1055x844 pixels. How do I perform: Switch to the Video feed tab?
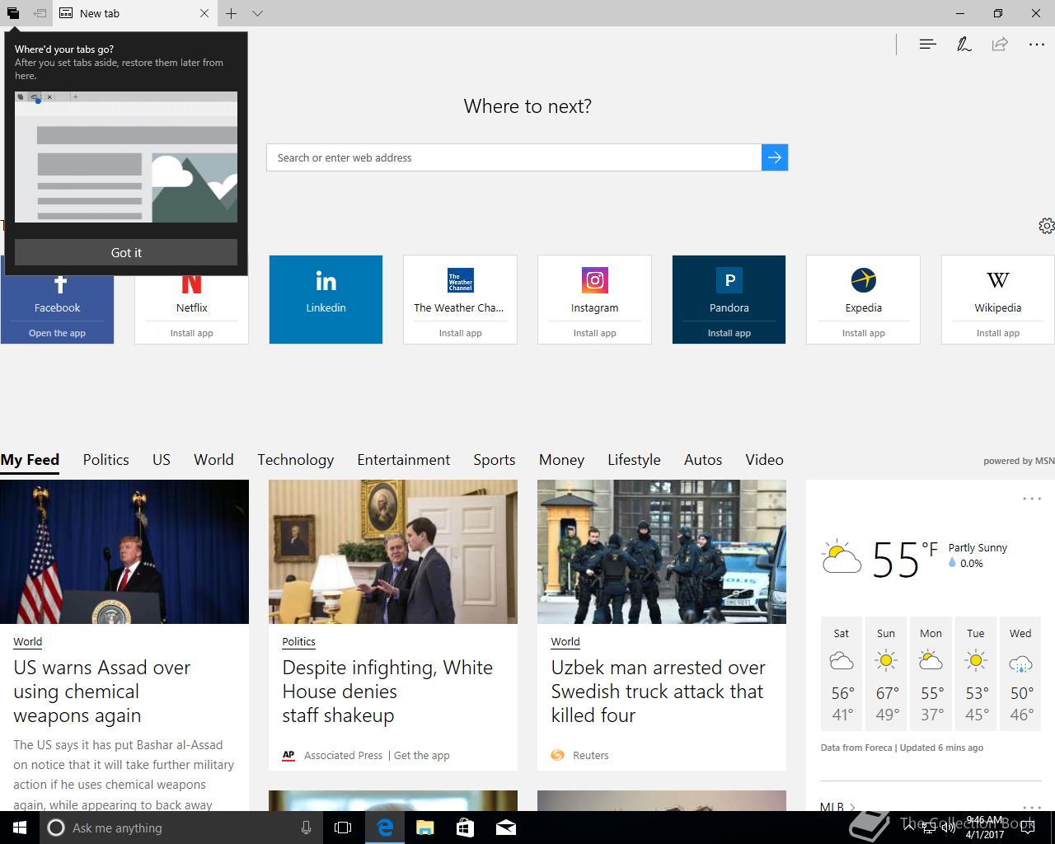tap(764, 460)
